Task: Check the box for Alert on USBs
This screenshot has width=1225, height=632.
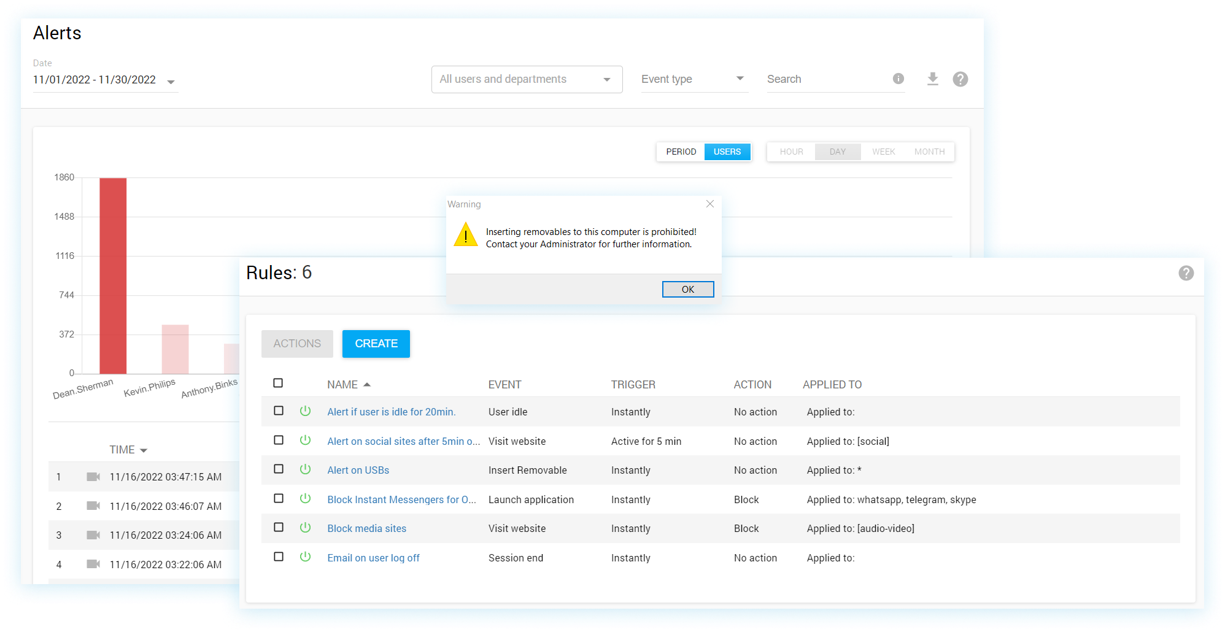Action: [279, 469]
